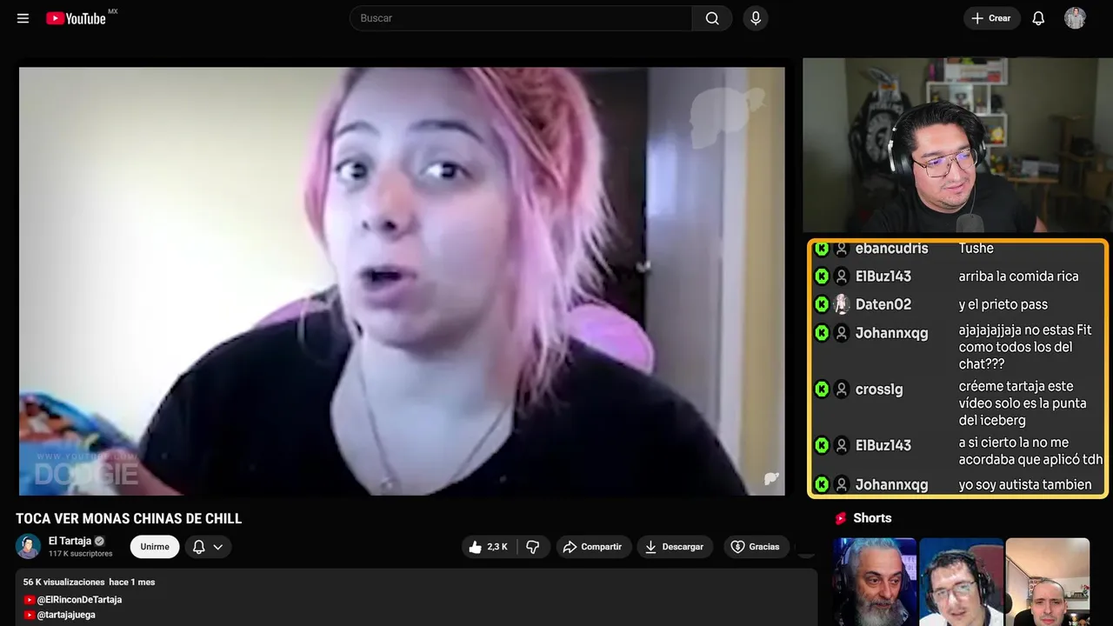Click user icon beside ebancudris
This screenshot has height=626, width=1113.
click(842, 249)
